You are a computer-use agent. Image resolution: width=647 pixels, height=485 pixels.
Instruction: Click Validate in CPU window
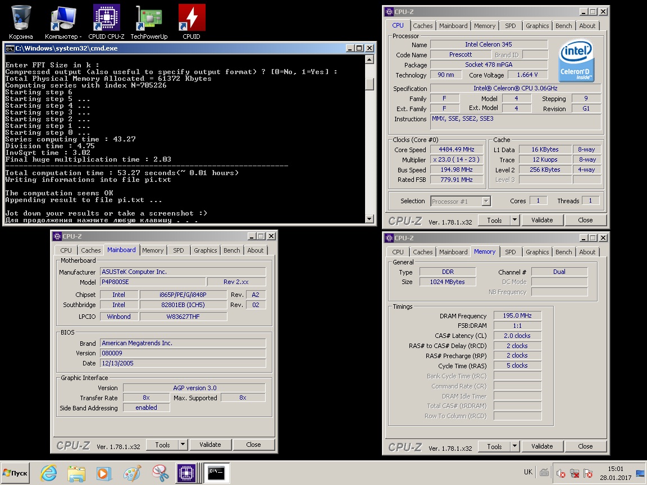[x=542, y=220]
